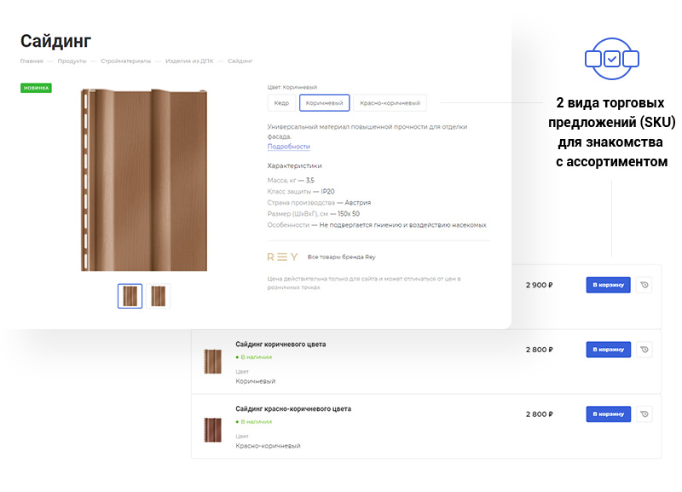
Task: Select second gallery thumbnail under main image
Action: [x=158, y=296]
